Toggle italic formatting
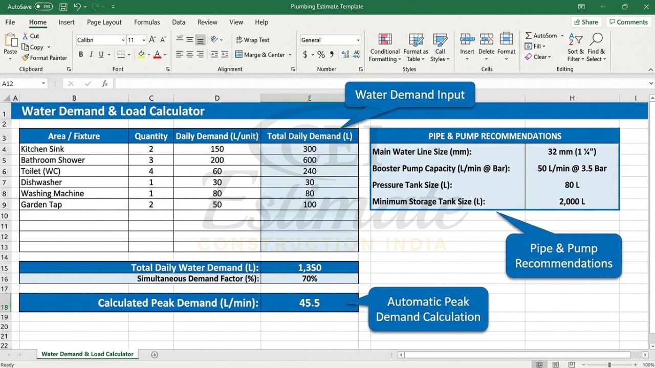 click(91, 54)
